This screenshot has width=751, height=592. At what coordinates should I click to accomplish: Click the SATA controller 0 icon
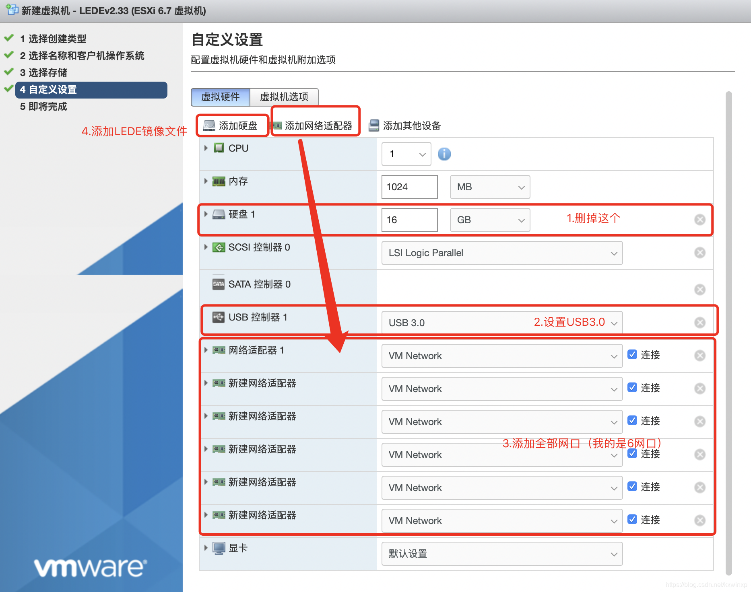tap(219, 284)
